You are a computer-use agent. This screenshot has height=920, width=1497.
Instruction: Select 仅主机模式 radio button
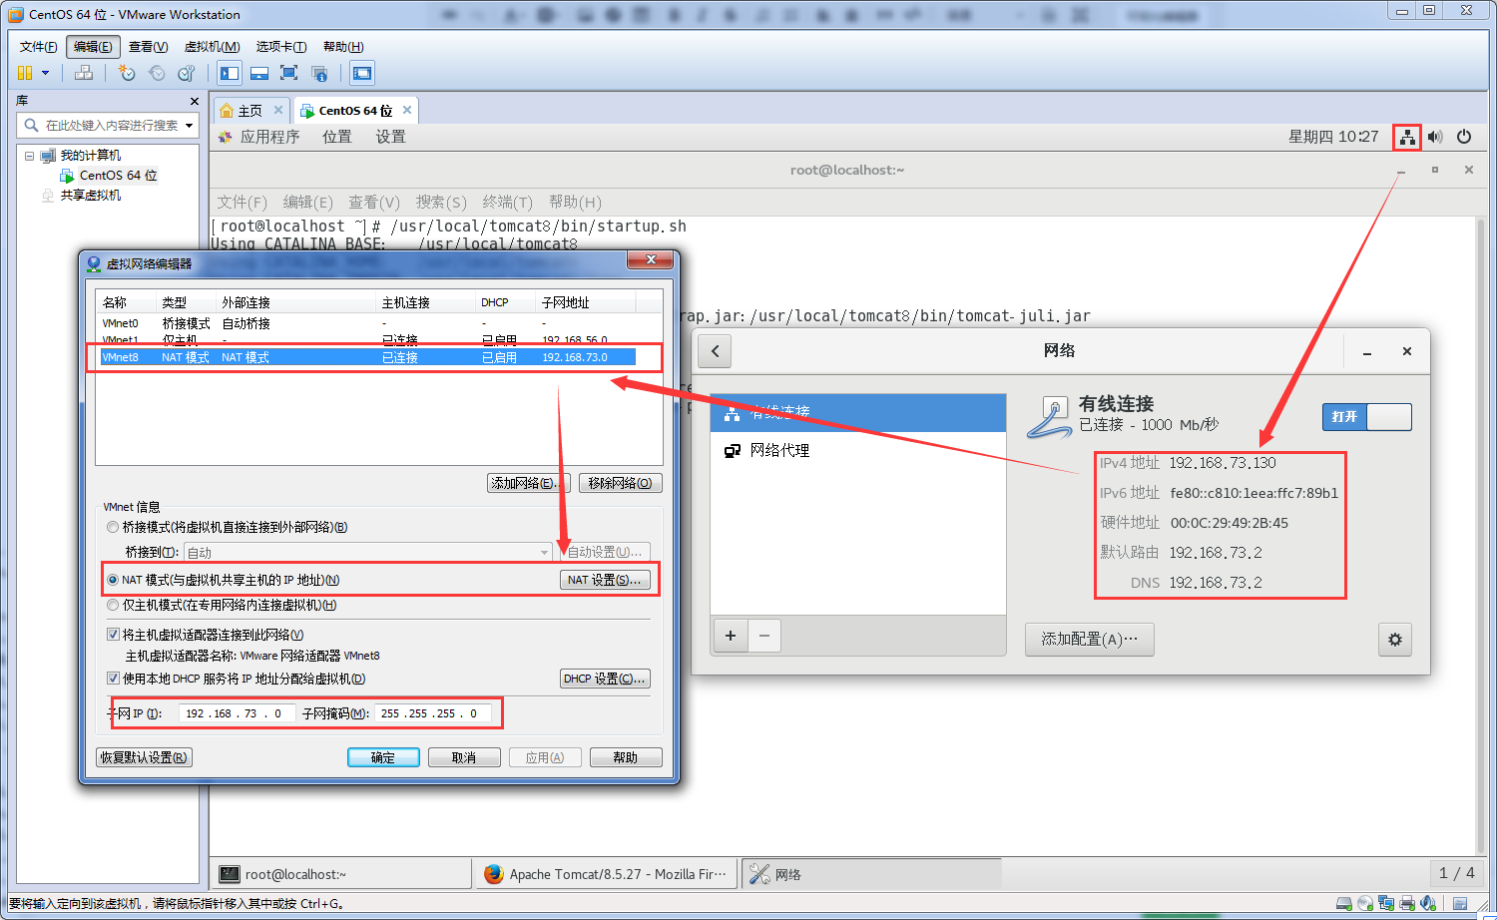pos(113,605)
